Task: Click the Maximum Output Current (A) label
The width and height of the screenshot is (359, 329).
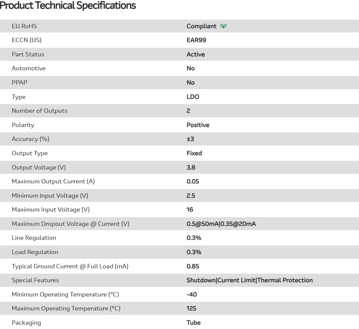Action: click(53, 181)
